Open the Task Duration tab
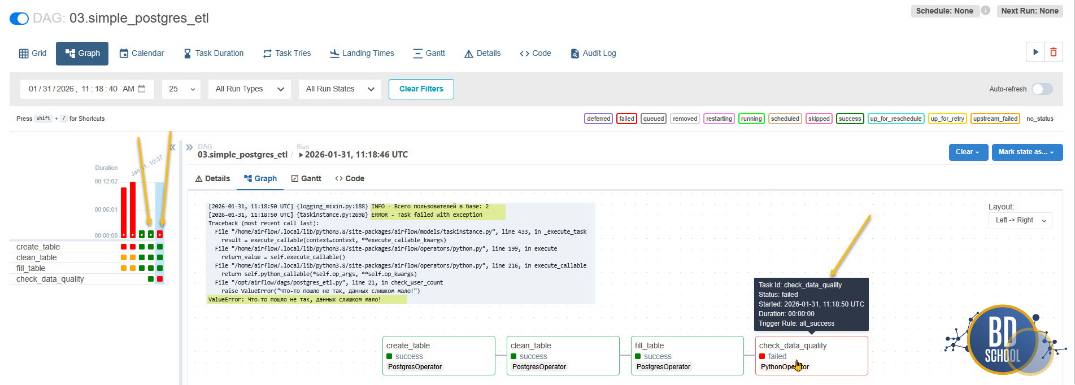This screenshot has height=385, width=1075. pyautogui.click(x=214, y=53)
